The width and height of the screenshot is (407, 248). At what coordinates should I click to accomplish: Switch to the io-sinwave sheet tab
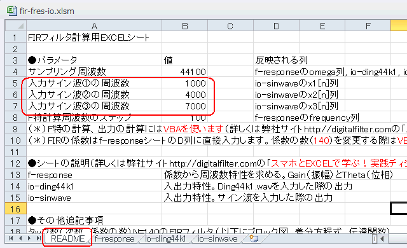[217, 238]
